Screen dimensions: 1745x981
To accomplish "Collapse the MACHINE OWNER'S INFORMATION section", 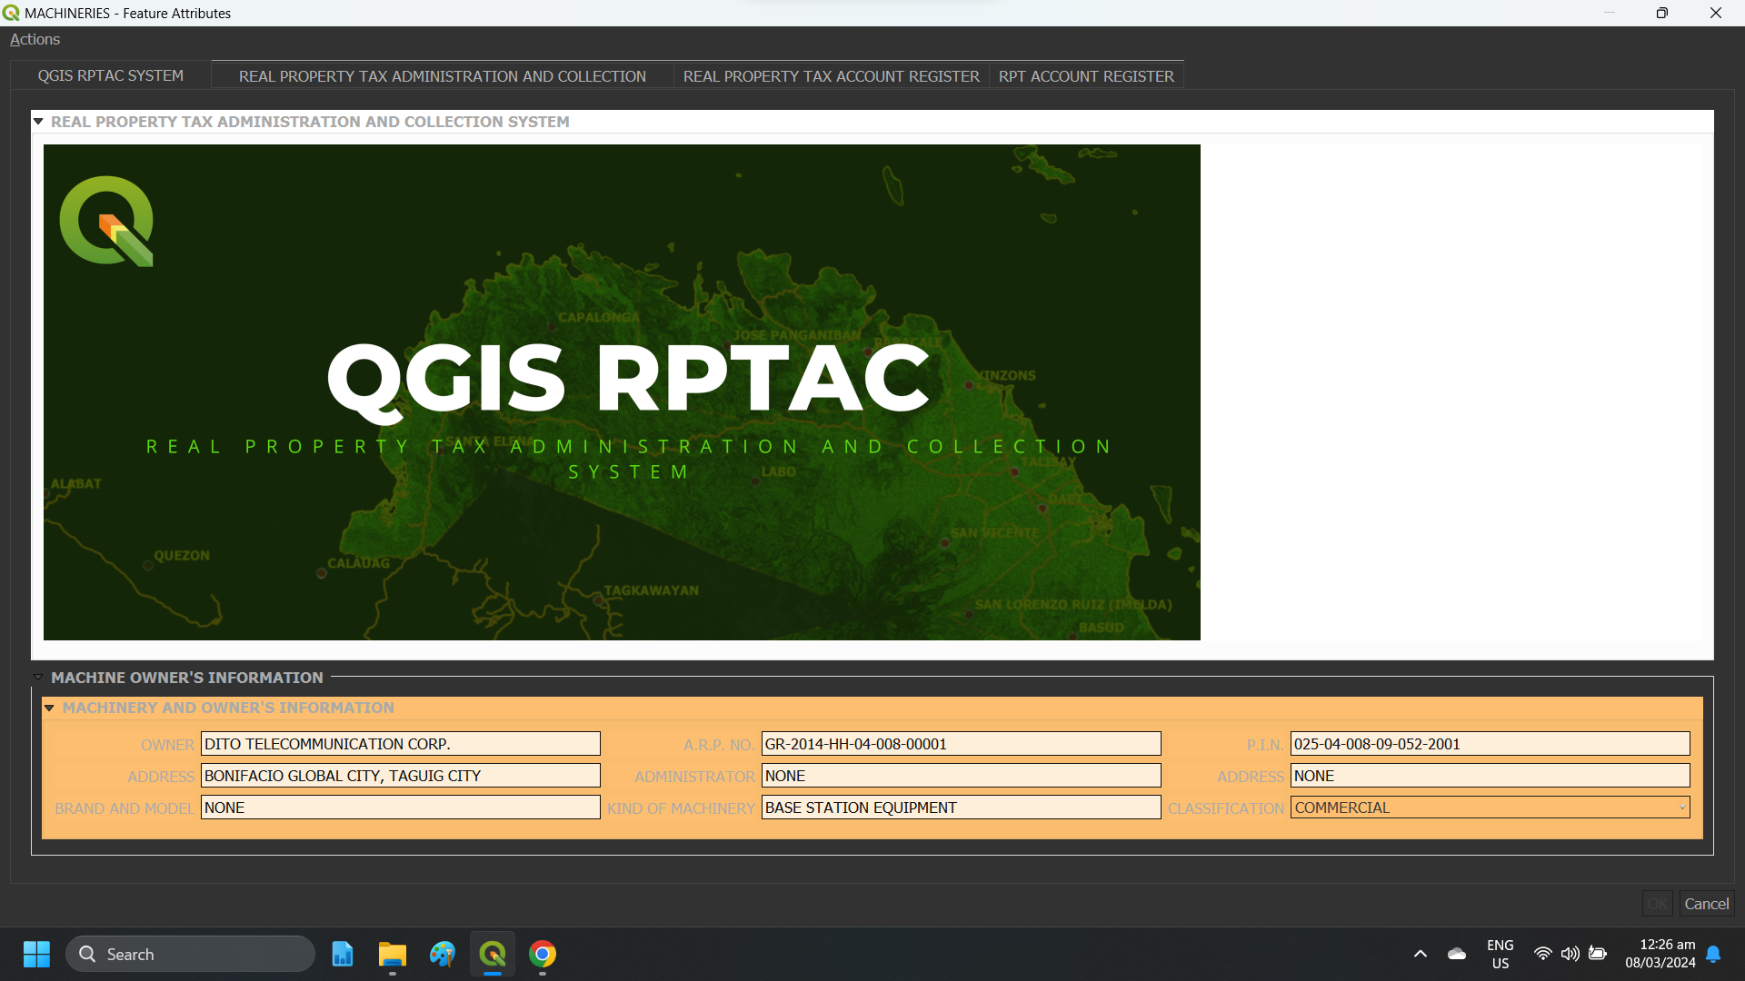I will (37, 677).
